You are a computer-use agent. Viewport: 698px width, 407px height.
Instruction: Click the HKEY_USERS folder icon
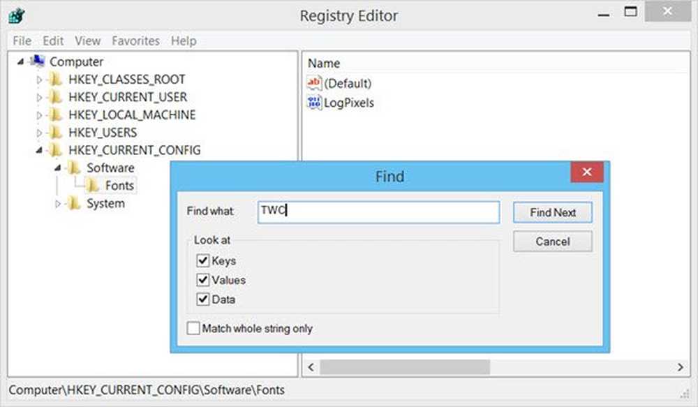(x=56, y=133)
